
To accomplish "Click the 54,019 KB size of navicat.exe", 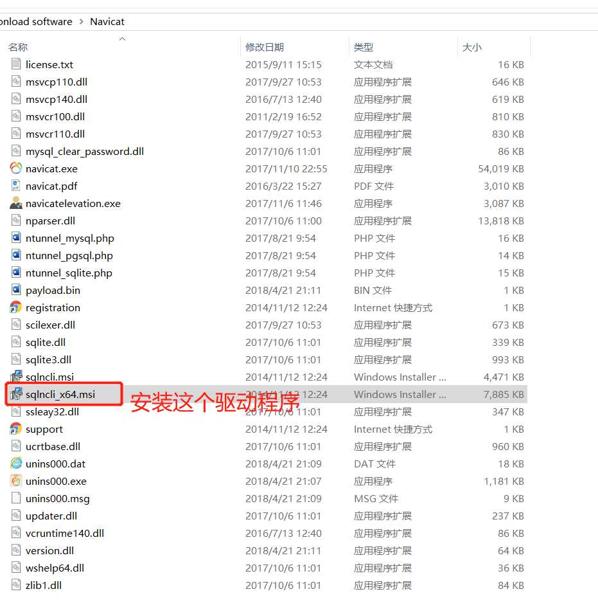I will [x=501, y=168].
